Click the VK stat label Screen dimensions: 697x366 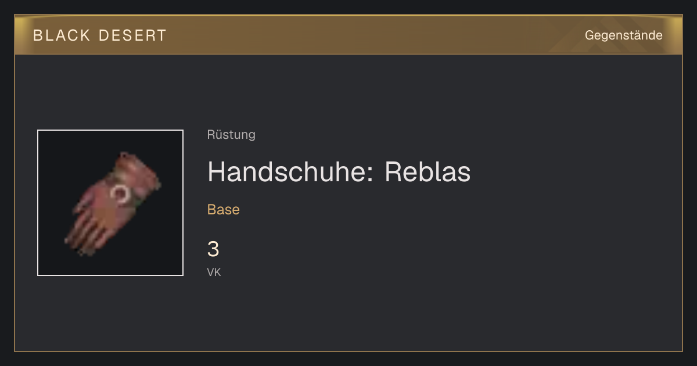coord(214,272)
